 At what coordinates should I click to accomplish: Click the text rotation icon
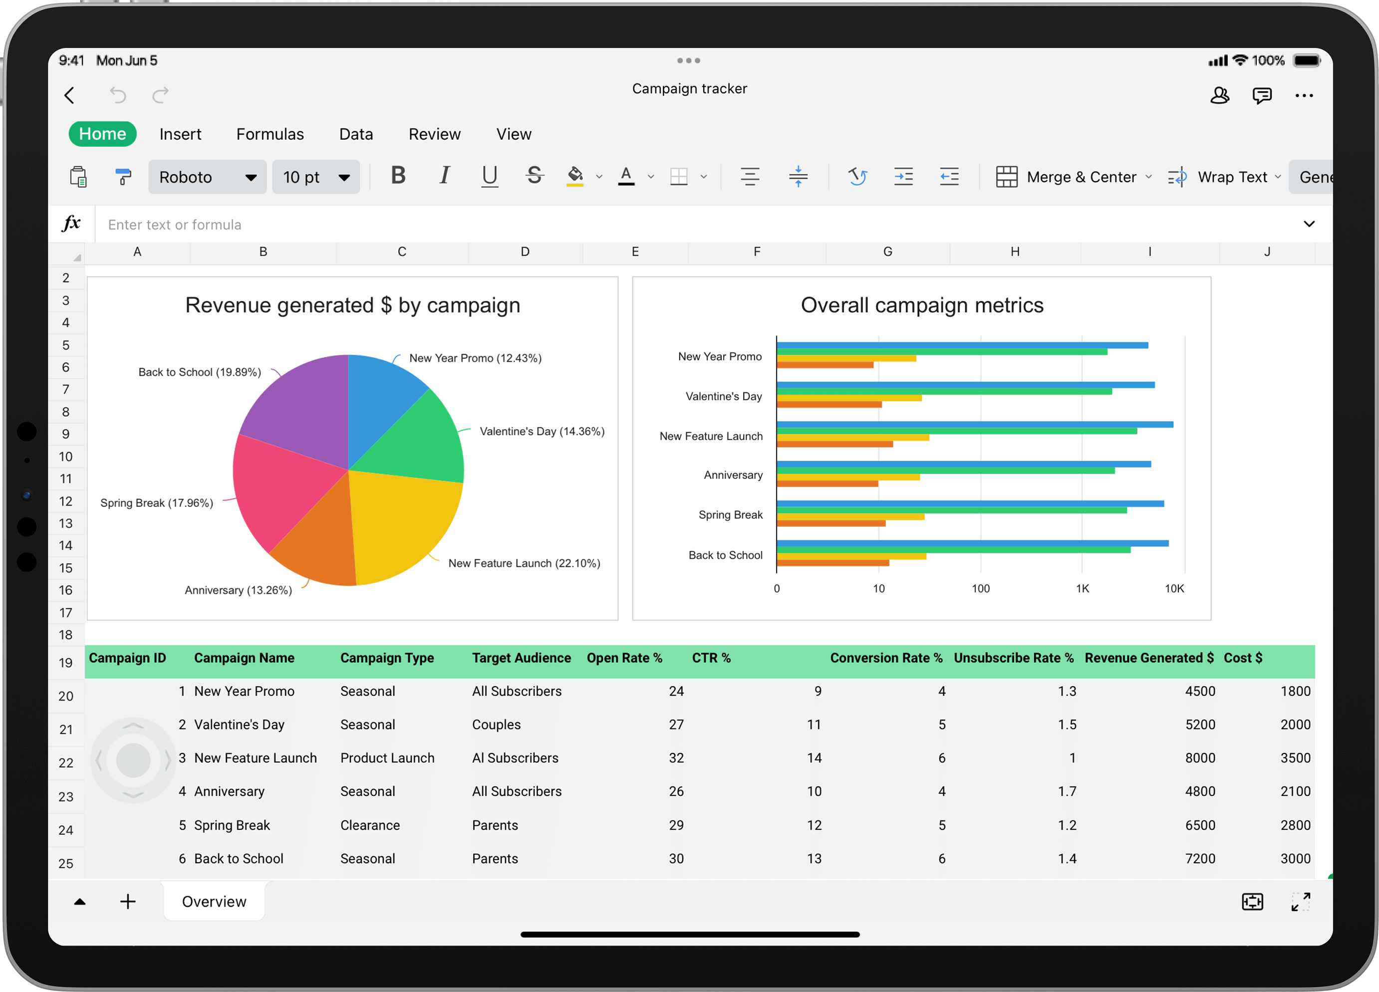tap(857, 177)
